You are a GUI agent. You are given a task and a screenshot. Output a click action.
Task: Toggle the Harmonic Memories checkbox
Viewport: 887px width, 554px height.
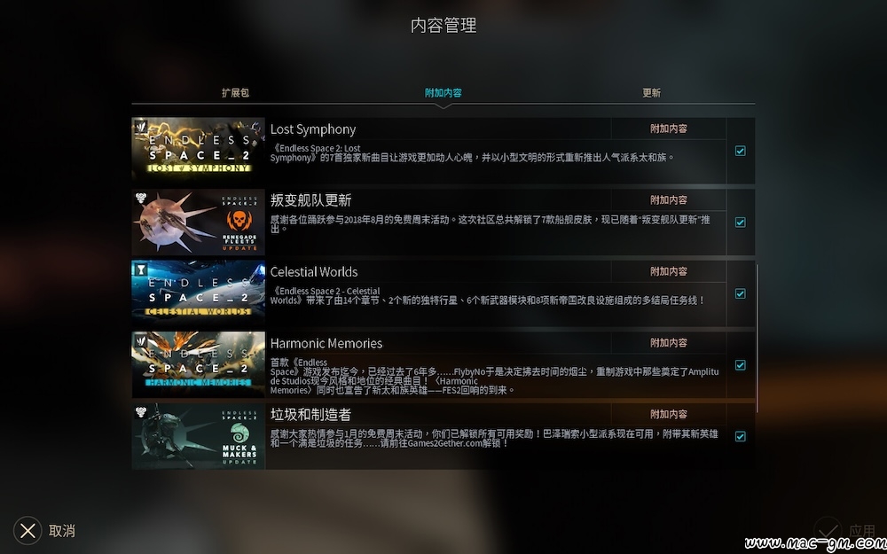740,365
